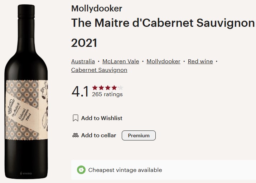
Task: Click the green piggy bank price icon
Action: pyautogui.click(x=81, y=170)
